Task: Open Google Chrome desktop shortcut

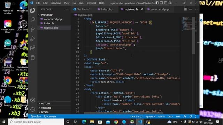Action: [8, 82]
